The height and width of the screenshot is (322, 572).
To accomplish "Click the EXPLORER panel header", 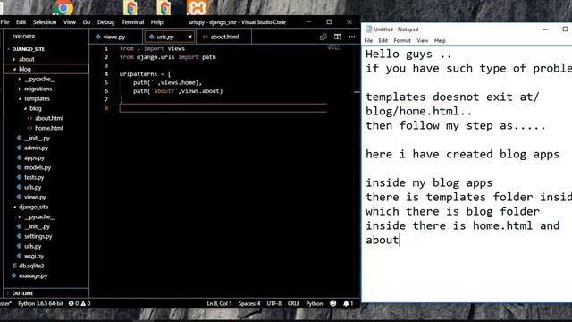I will click(x=24, y=37).
